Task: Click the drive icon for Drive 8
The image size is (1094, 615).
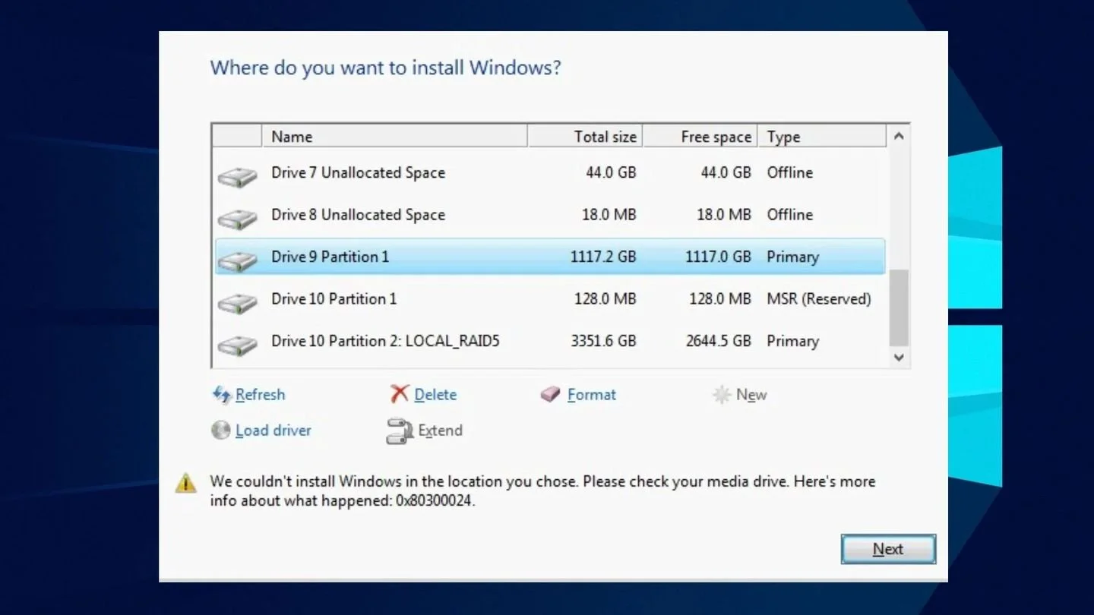Action: [x=237, y=220]
